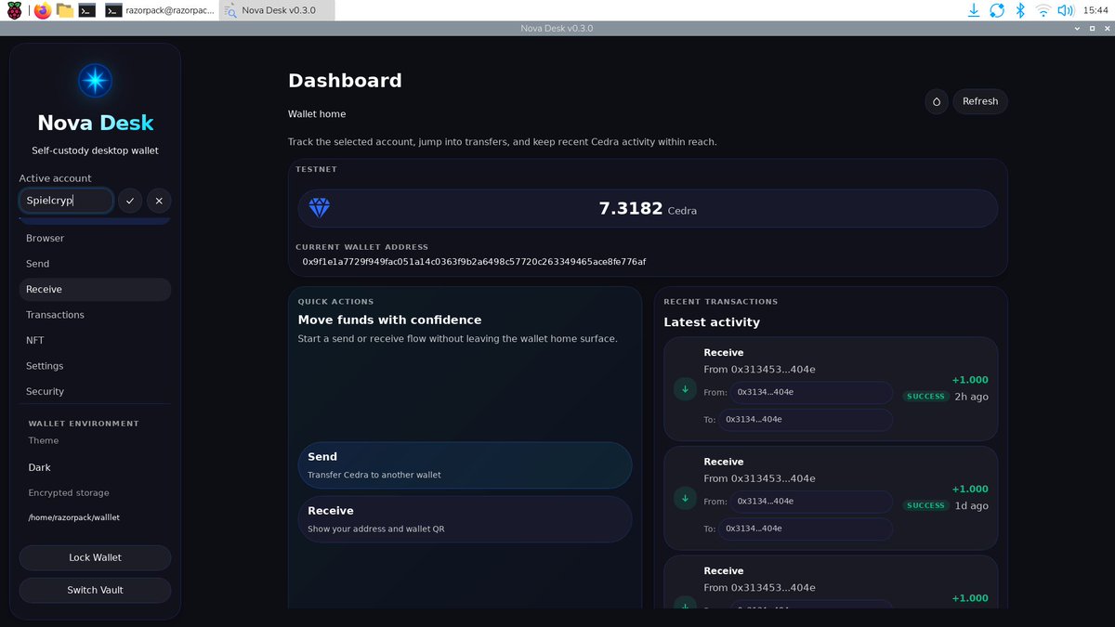Viewport: 1115px width, 627px height.
Task: Click the droplet icon beside Refresh
Action: tap(937, 101)
